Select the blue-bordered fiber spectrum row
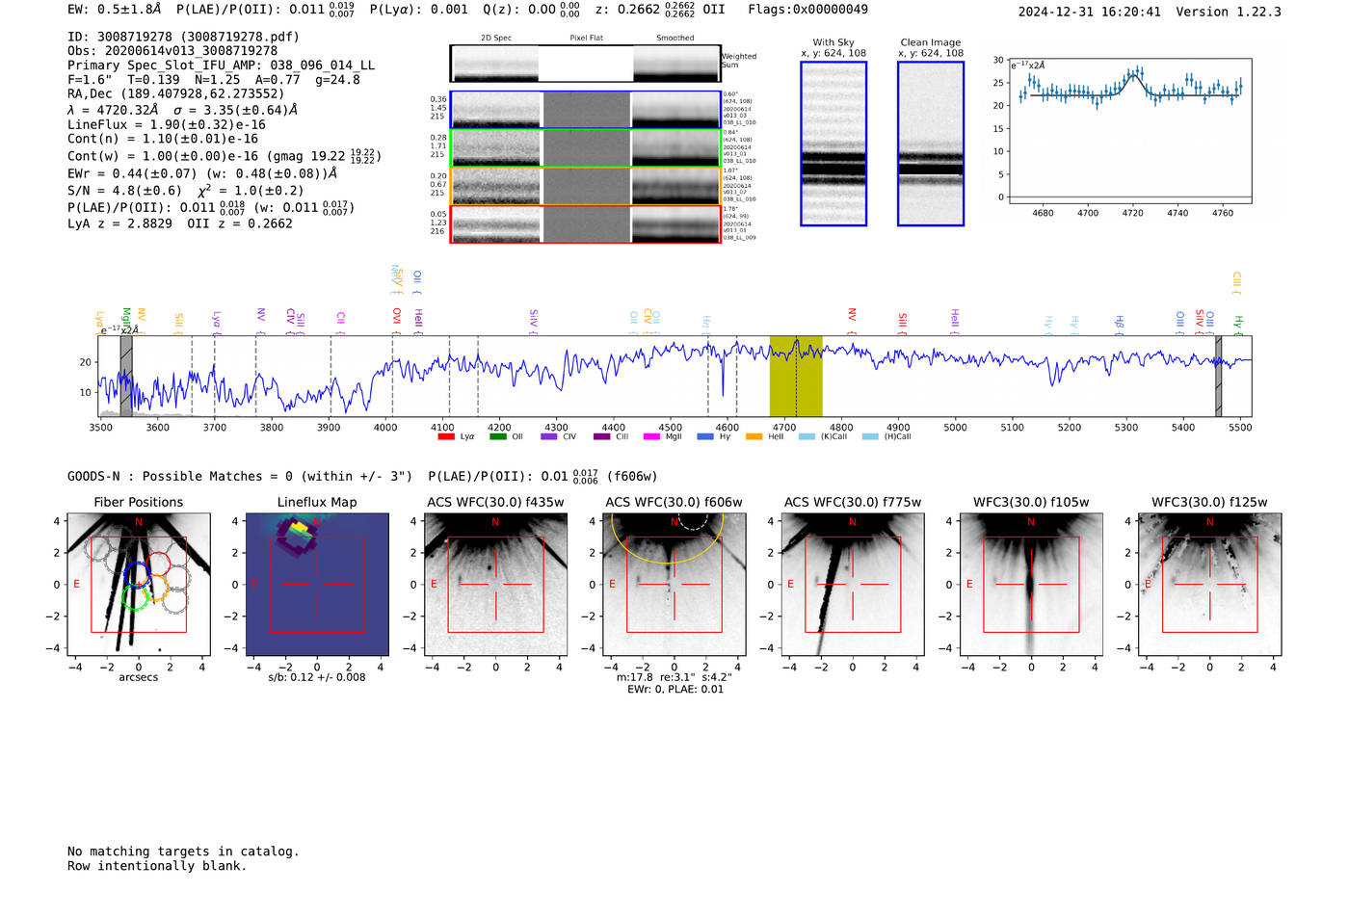Image resolution: width=1349 pixels, height=918 pixels. [585, 110]
